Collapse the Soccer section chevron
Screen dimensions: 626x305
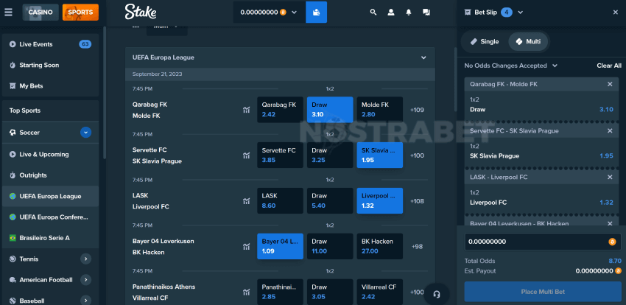(85, 132)
